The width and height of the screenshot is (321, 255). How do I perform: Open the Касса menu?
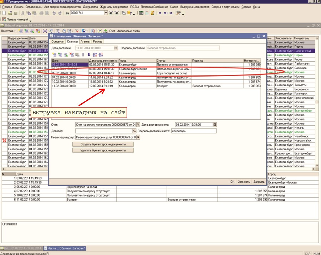coord(174,7)
